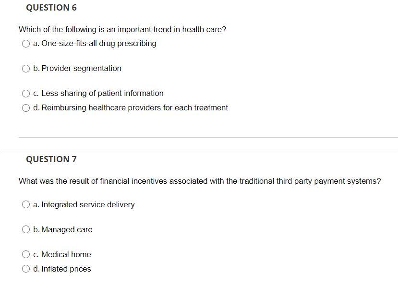This screenshot has width=398, height=297.
Task: Select option c Medical home
Action: pyautogui.click(x=26, y=254)
